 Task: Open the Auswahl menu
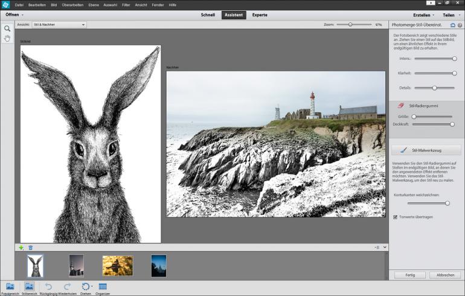pyautogui.click(x=110, y=5)
